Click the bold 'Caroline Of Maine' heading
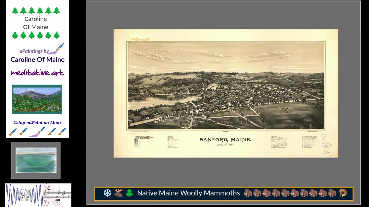This screenshot has width=369, height=207. click(37, 60)
